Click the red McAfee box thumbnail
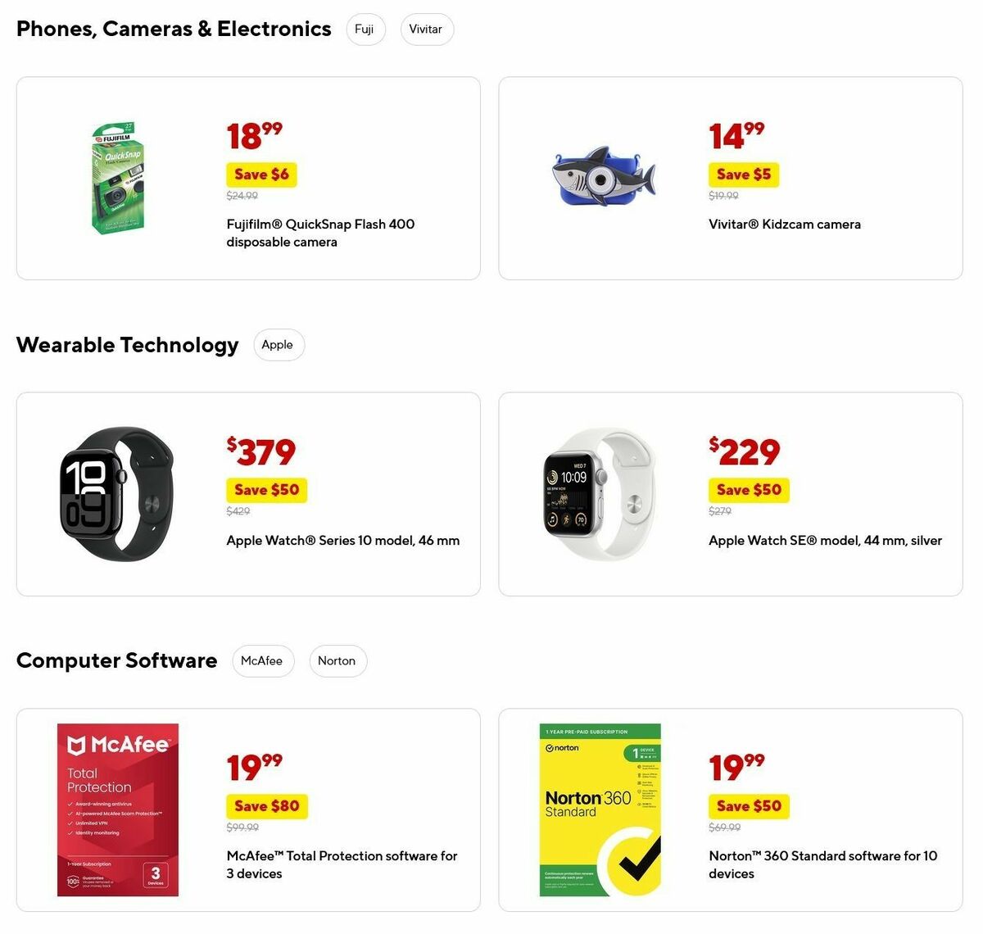Screen dimensions: 983x934 pos(118,809)
